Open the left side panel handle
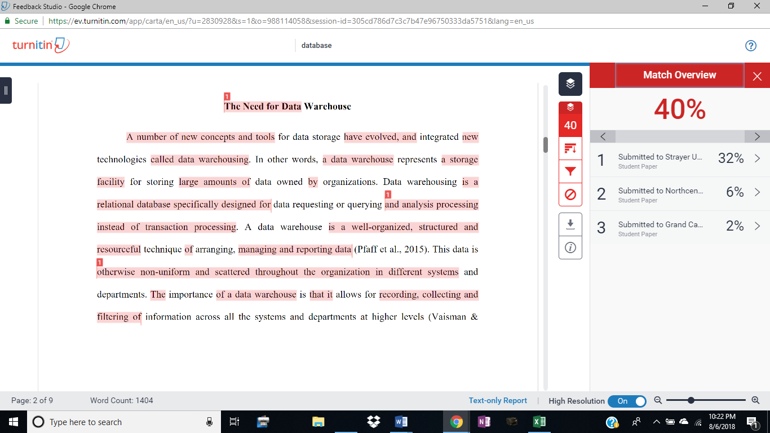Viewport: 770px width, 433px height. 6,90
